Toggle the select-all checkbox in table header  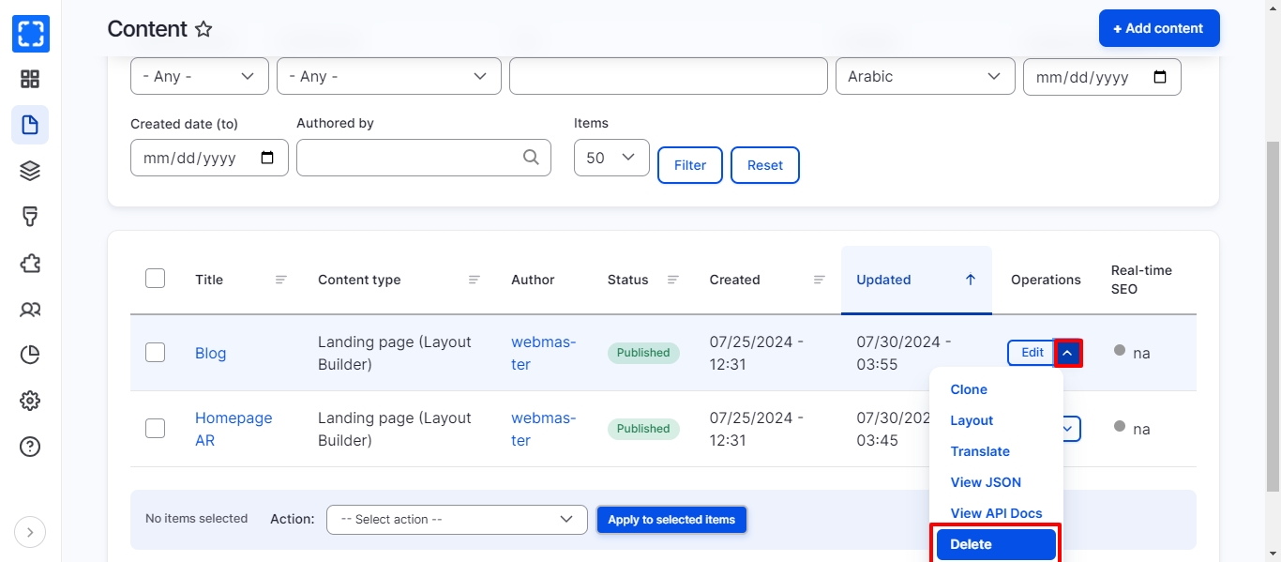click(156, 279)
